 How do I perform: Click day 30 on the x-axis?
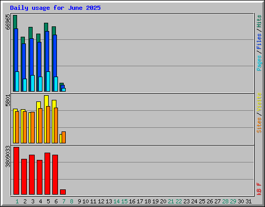[241, 201]
